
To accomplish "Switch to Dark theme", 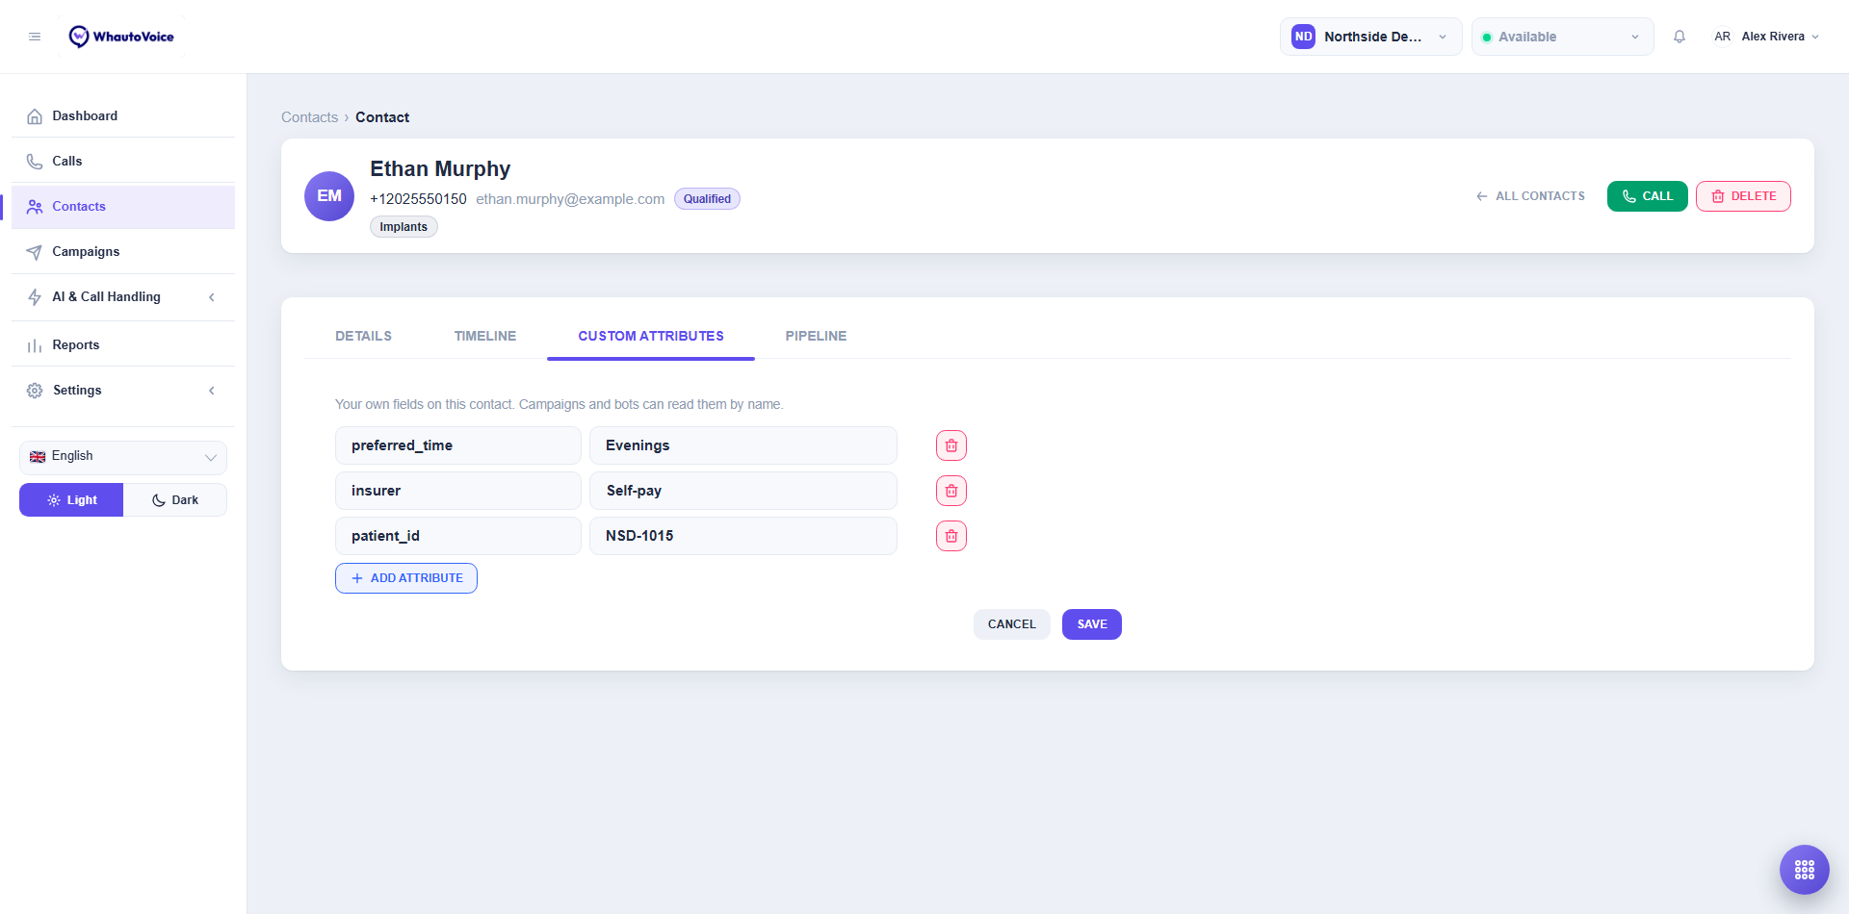I will coord(175,500).
